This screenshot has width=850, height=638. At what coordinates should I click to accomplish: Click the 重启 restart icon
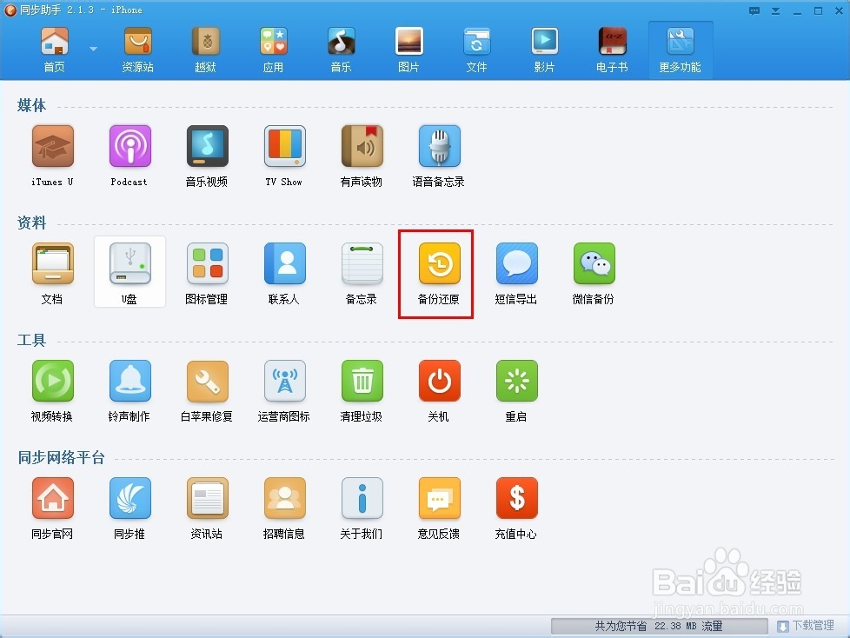tap(517, 381)
